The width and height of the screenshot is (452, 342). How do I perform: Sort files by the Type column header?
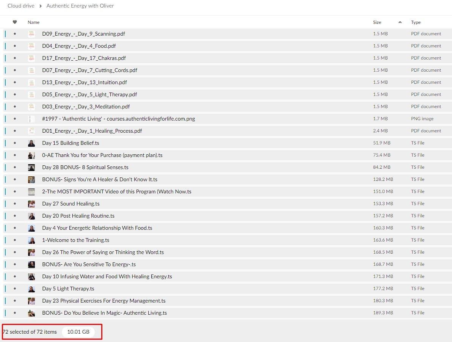[416, 22]
